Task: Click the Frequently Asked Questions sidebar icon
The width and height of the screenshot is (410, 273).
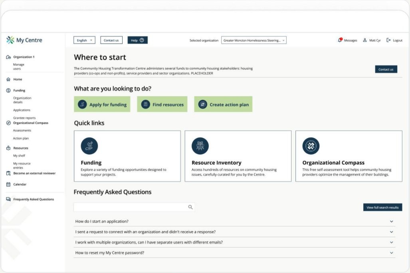Action: point(8,199)
